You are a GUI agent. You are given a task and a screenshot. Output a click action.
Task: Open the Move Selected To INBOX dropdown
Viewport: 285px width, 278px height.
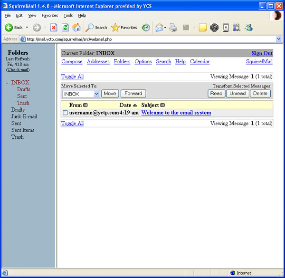click(x=81, y=94)
